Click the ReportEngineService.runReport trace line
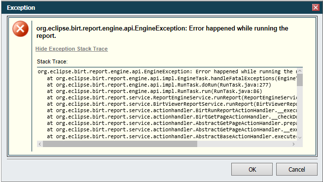The width and height of the screenshot is (323, 182). (172, 97)
